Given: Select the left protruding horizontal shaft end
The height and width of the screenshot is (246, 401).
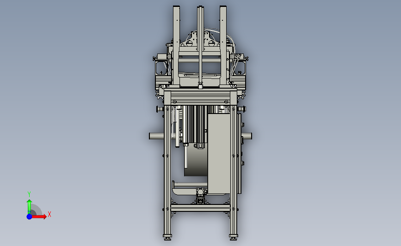Looking at the screenshot, I should pos(156,136).
